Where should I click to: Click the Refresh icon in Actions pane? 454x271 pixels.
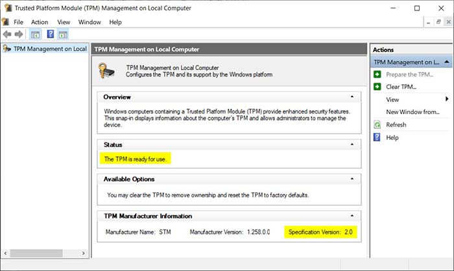pyautogui.click(x=377, y=124)
